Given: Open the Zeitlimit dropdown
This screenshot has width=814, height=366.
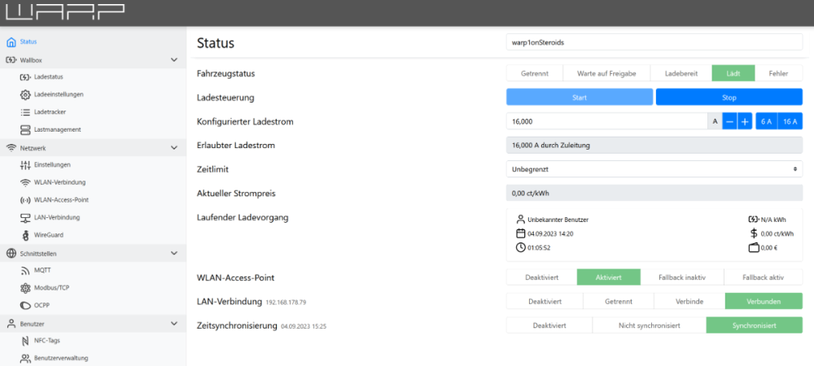Looking at the screenshot, I should [x=654, y=169].
